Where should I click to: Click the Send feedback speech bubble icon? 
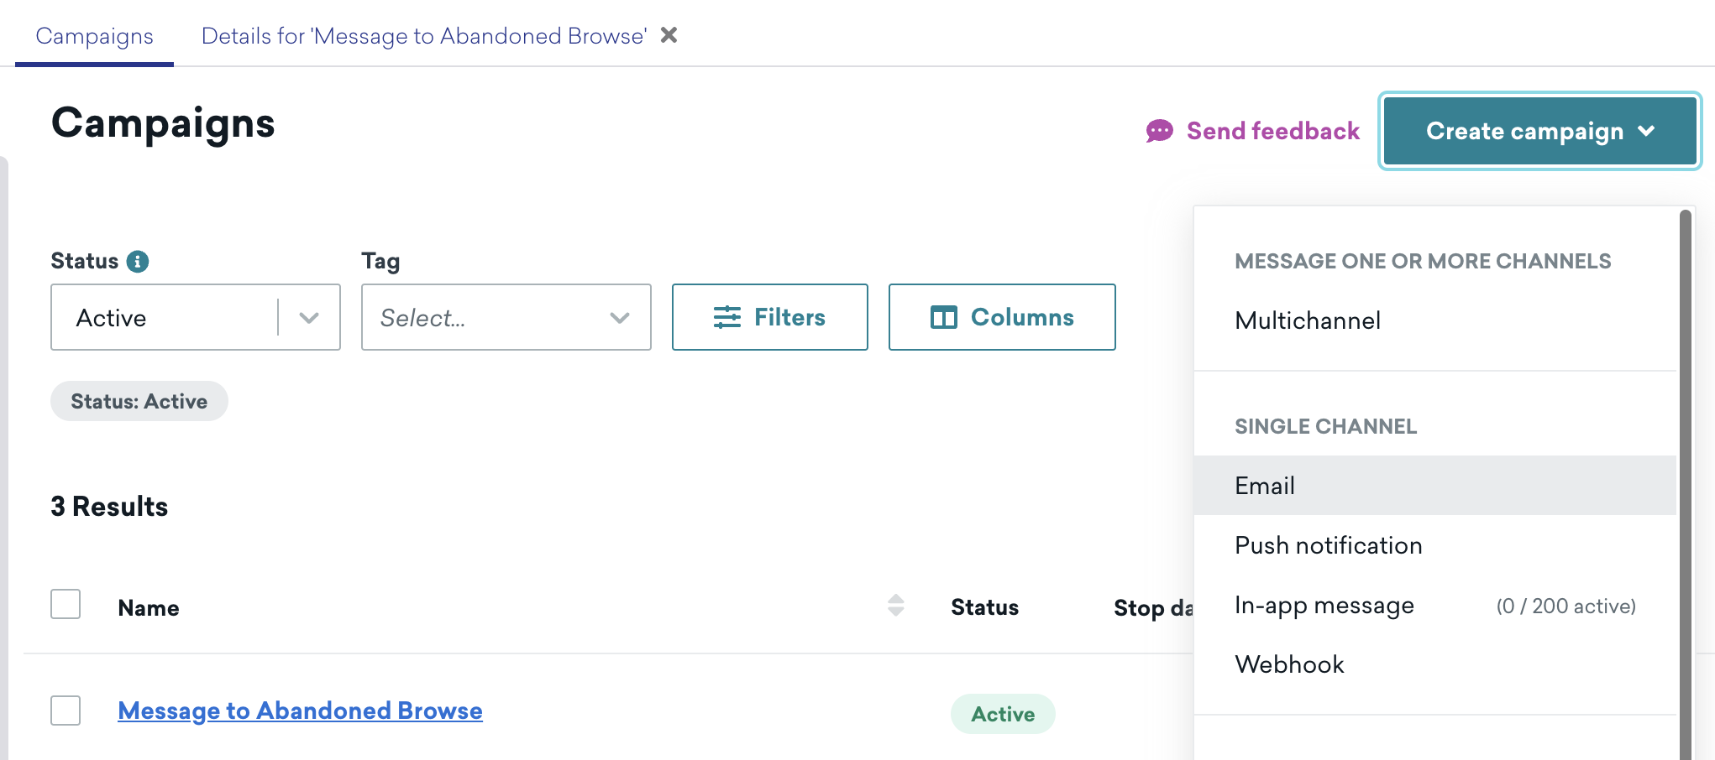tap(1159, 131)
